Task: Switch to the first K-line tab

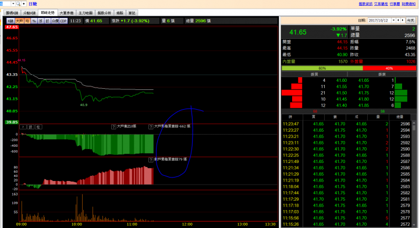Action: point(12,13)
